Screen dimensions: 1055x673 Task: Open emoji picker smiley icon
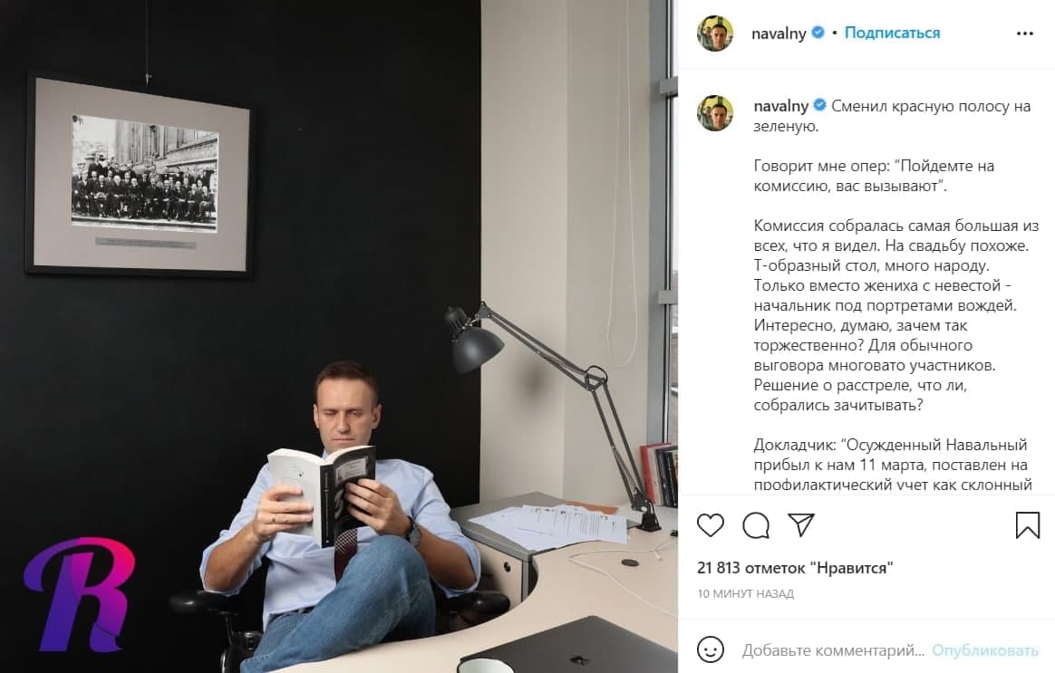click(x=711, y=649)
